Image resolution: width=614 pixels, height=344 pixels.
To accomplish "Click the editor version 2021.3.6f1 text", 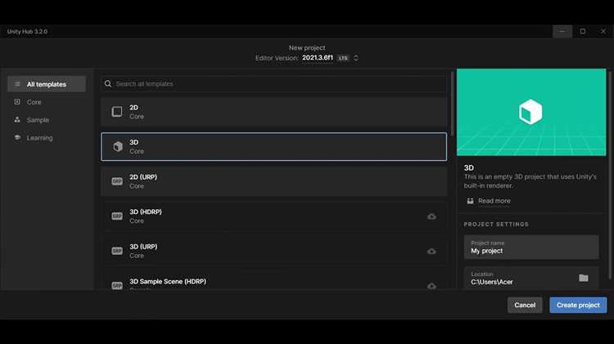I will (x=317, y=58).
